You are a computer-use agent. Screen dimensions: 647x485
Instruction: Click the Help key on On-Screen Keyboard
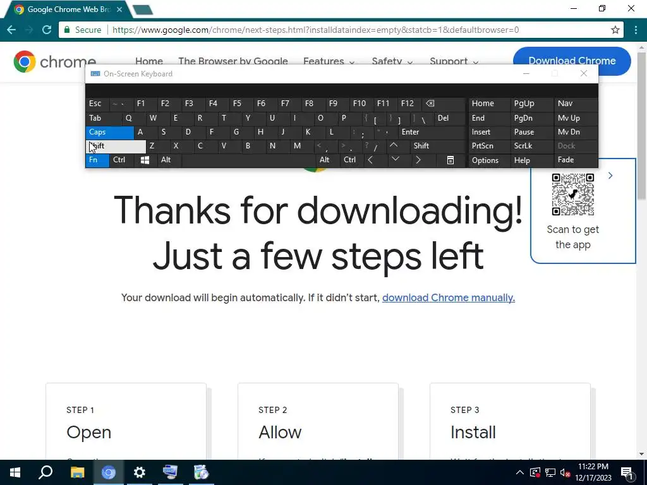[531, 160]
